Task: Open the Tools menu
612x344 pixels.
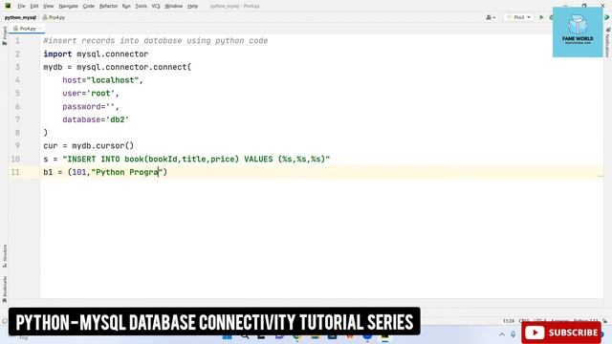Action: 141,7
